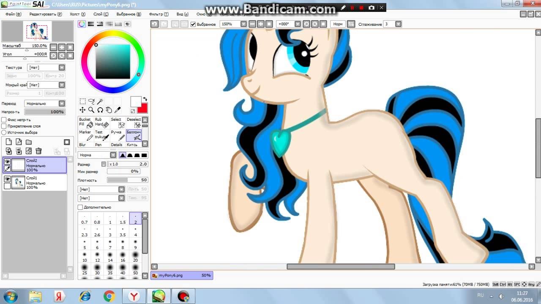Choose the Баллончик airbrush tool
The width and height of the screenshot is (541, 304).
[x=134, y=135]
